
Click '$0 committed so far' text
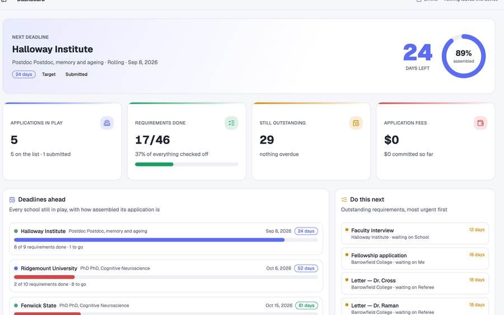point(409,154)
